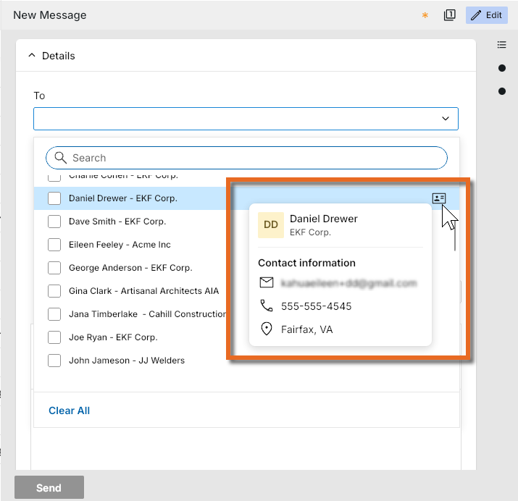
Task: Open the To recipients combo box
Action: [246, 119]
